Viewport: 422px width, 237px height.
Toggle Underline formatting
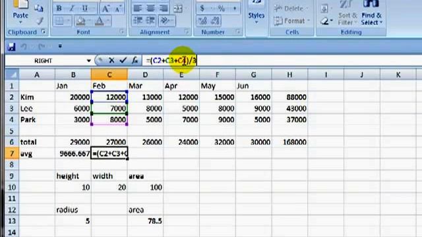point(85,9)
